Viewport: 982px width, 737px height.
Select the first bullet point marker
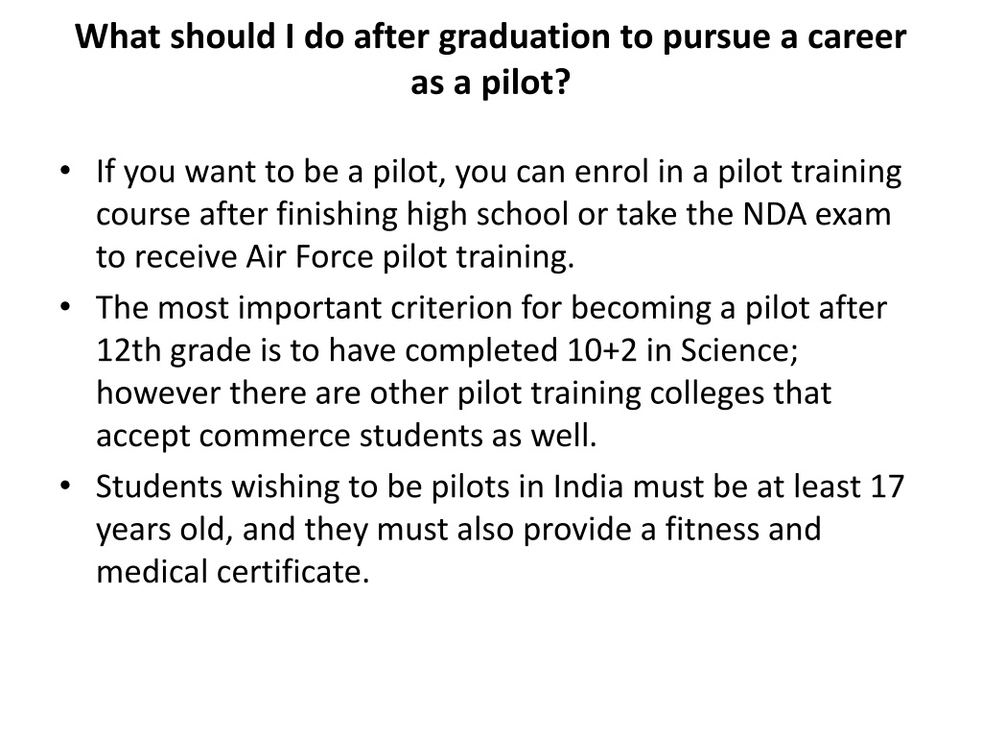(x=65, y=171)
